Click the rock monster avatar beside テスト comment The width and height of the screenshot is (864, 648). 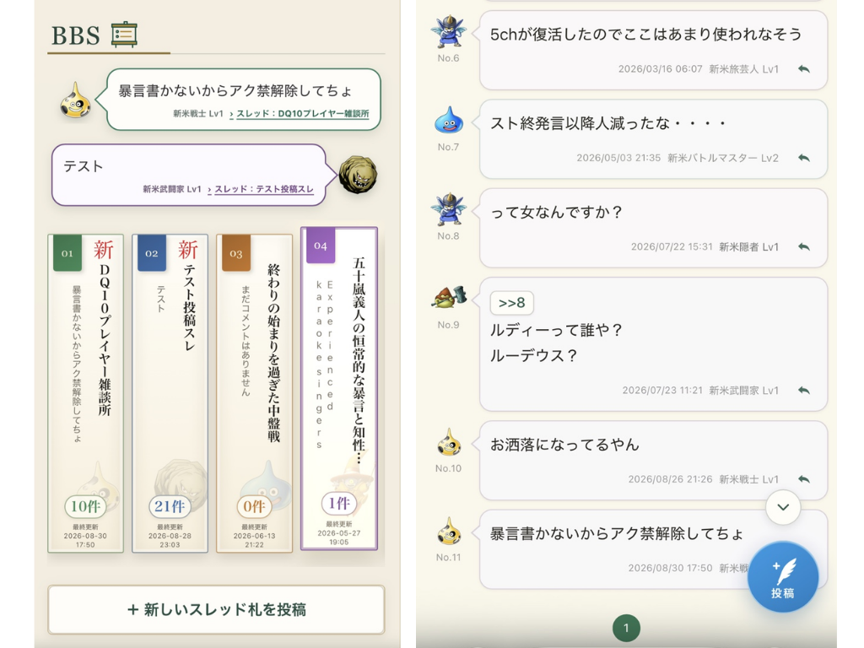[x=358, y=175]
